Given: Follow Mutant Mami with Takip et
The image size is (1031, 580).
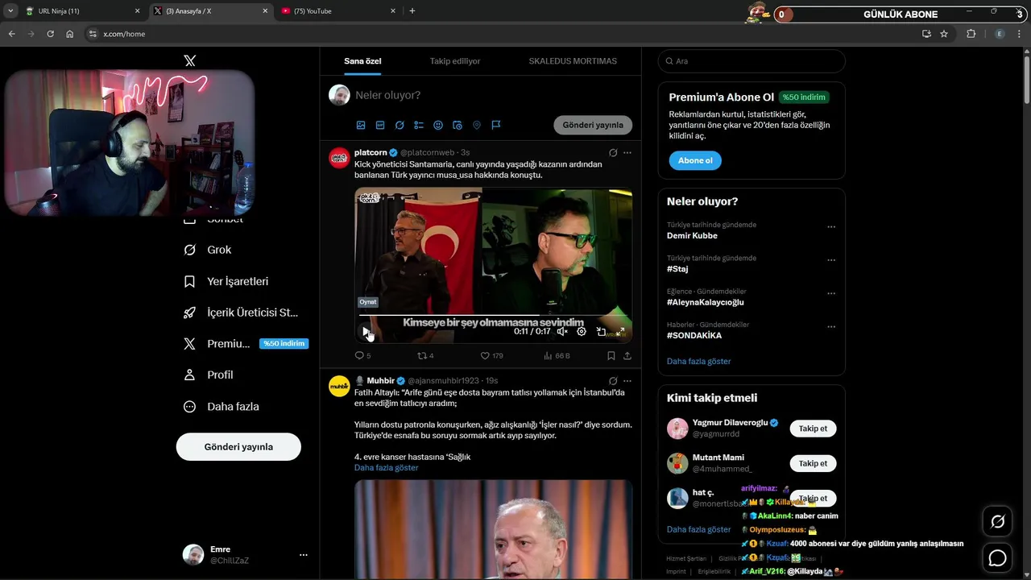Looking at the screenshot, I should [813, 463].
